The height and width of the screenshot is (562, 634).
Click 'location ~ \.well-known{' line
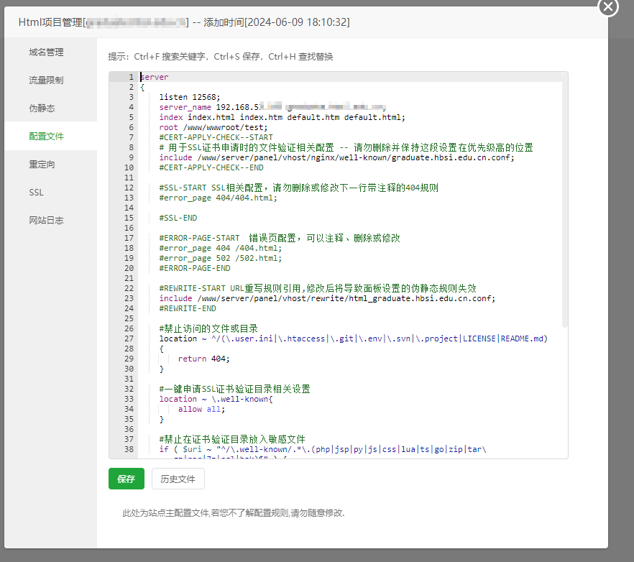216,399
